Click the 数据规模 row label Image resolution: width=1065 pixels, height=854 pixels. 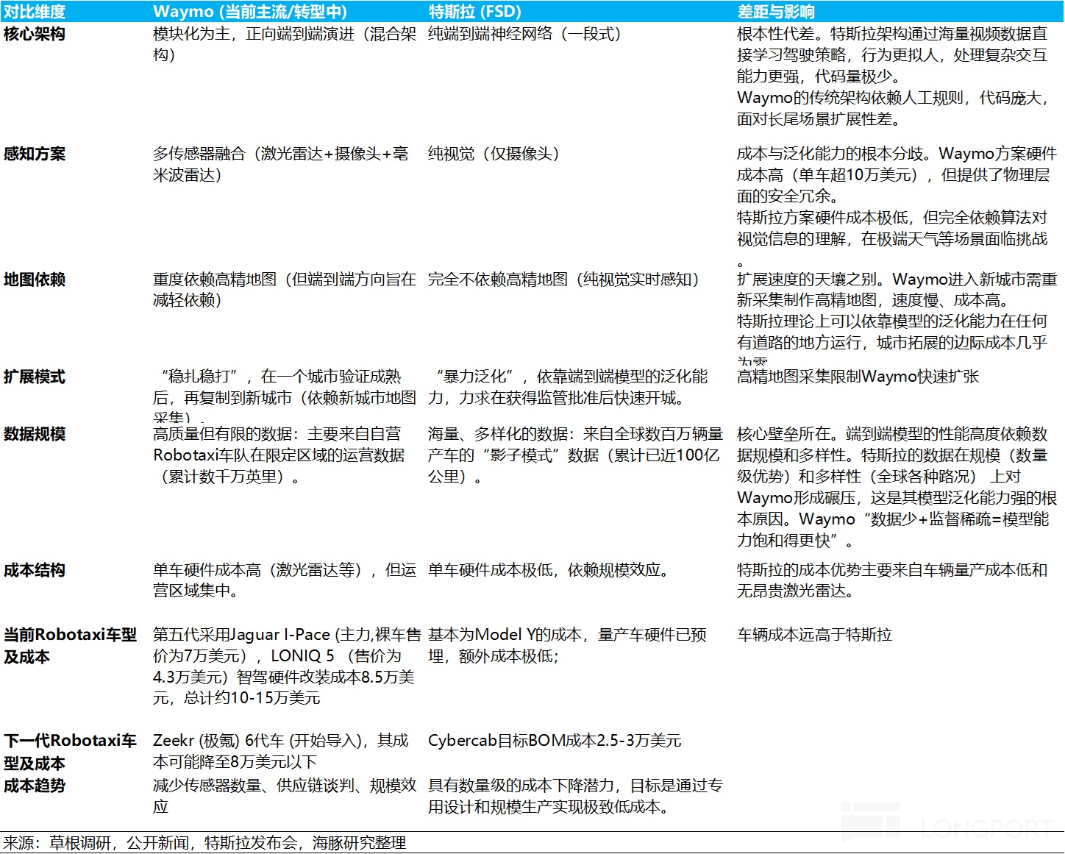(x=35, y=434)
